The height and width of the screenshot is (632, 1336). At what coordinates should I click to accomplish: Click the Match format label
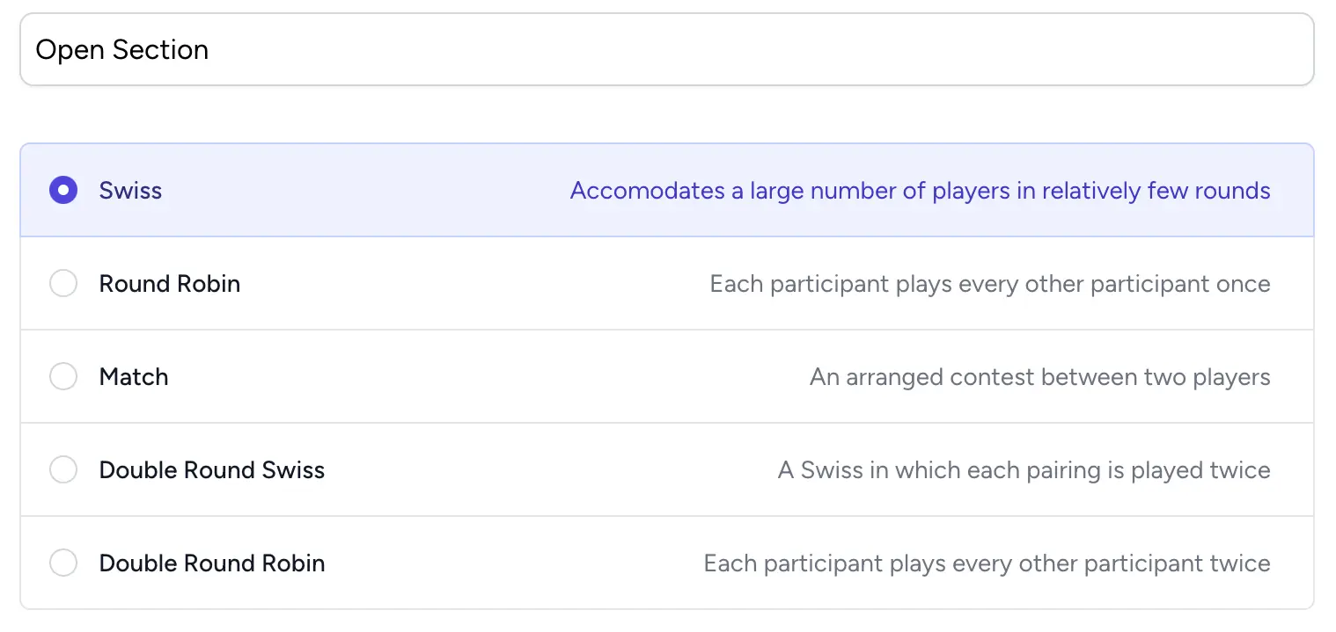(x=134, y=377)
